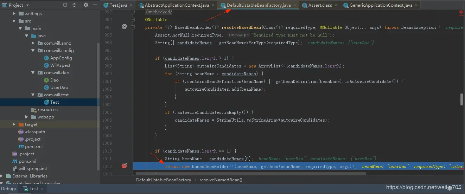Close the Test.java editor tab
The height and width of the screenshot is (194, 465).
tap(131, 6)
